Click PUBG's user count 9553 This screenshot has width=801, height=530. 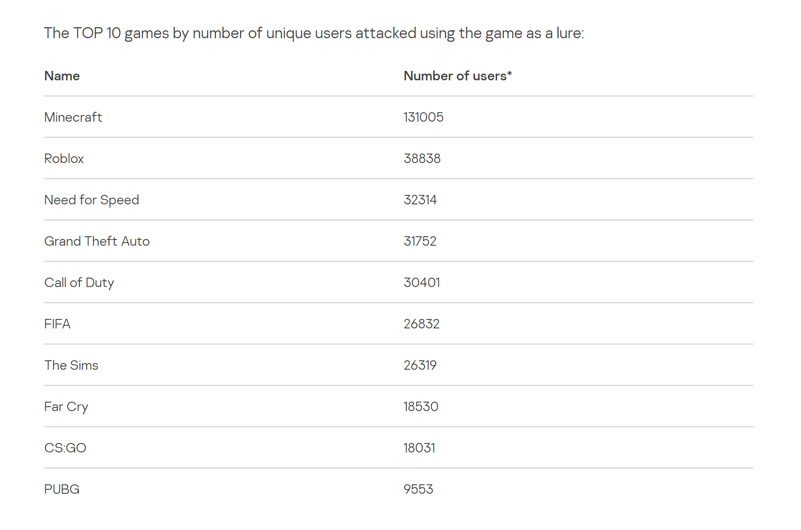(x=418, y=489)
